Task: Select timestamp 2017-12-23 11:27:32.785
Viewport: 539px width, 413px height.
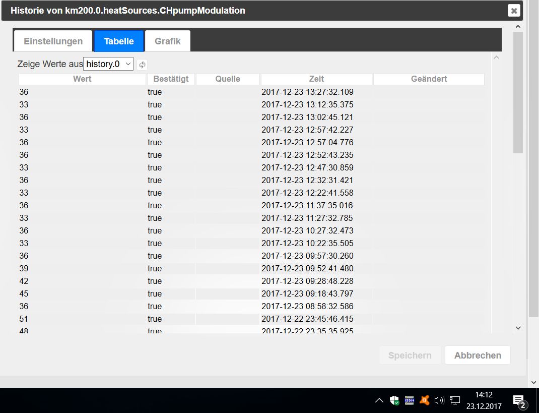Action: pos(307,218)
